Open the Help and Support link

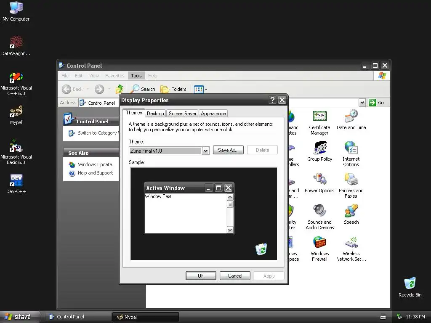pyautogui.click(x=91, y=173)
